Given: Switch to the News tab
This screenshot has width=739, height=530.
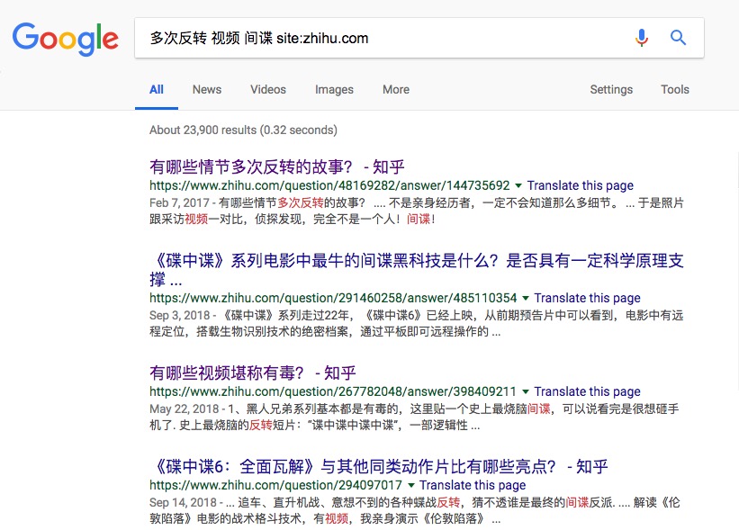Looking at the screenshot, I should tap(206, 89).
